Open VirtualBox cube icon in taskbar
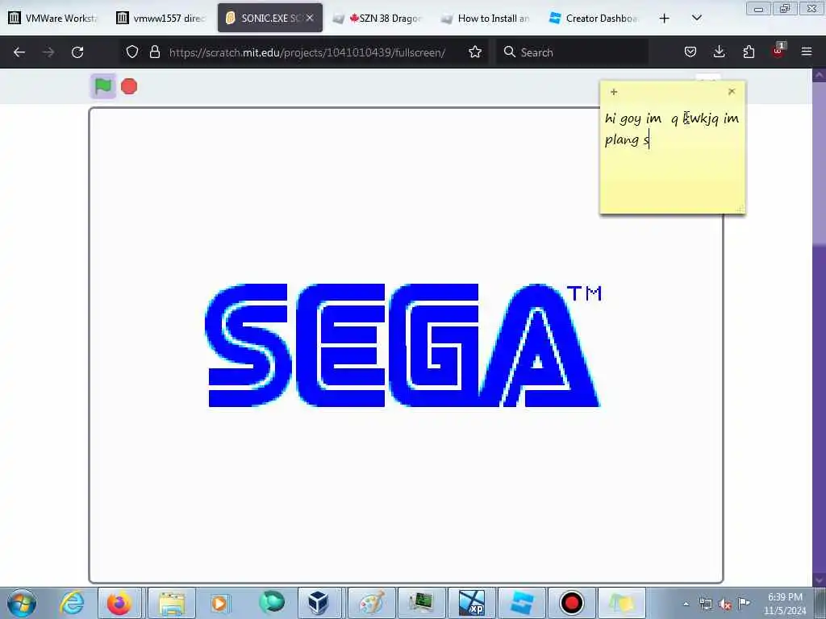This screenshot has width=826, height=619. tap(318, 603)
